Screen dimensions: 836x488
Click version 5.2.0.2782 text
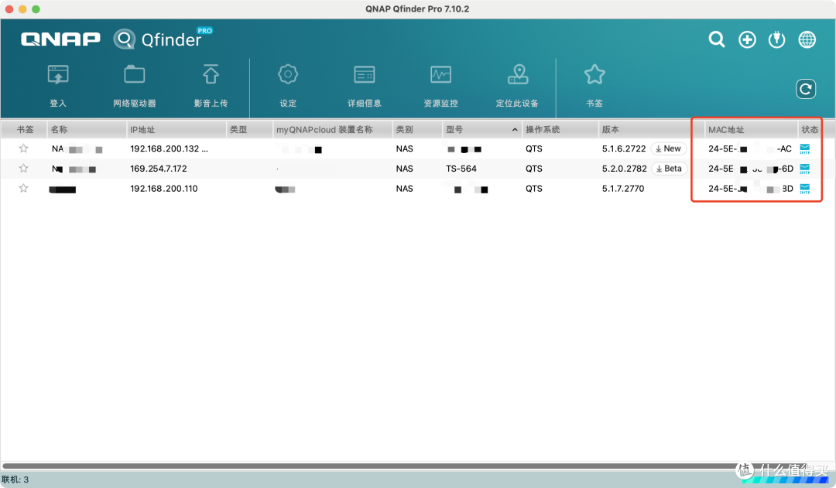(x=625, y=169)
